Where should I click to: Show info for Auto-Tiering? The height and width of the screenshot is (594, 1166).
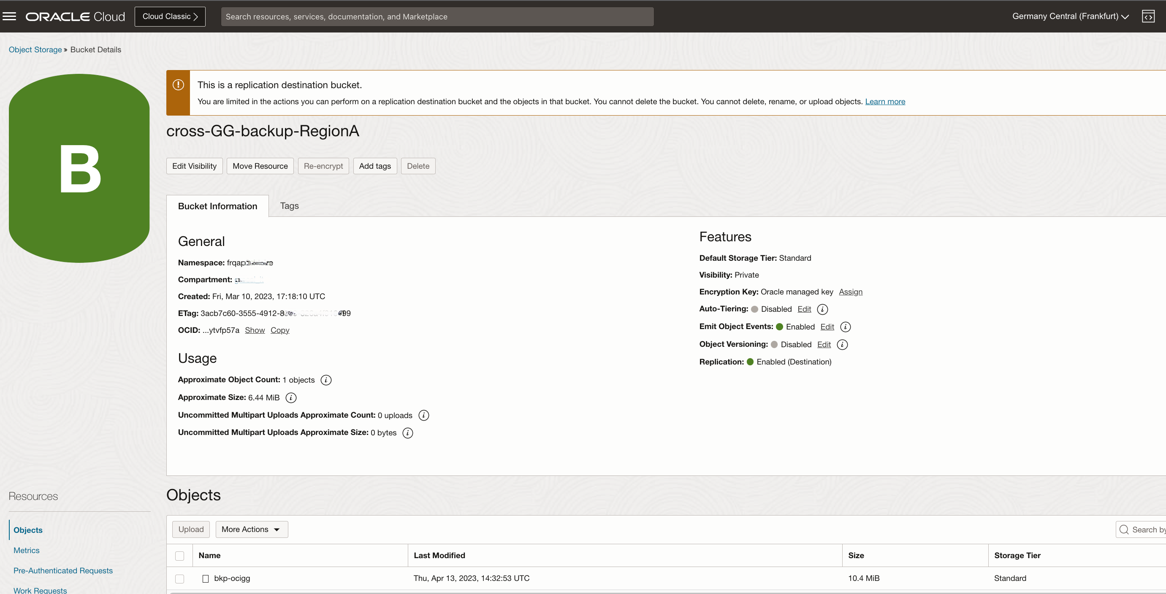click(822, 309)
